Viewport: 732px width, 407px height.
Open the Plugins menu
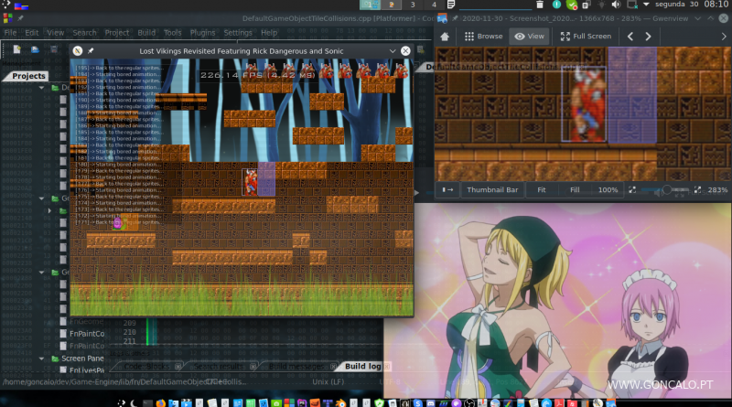202,32
